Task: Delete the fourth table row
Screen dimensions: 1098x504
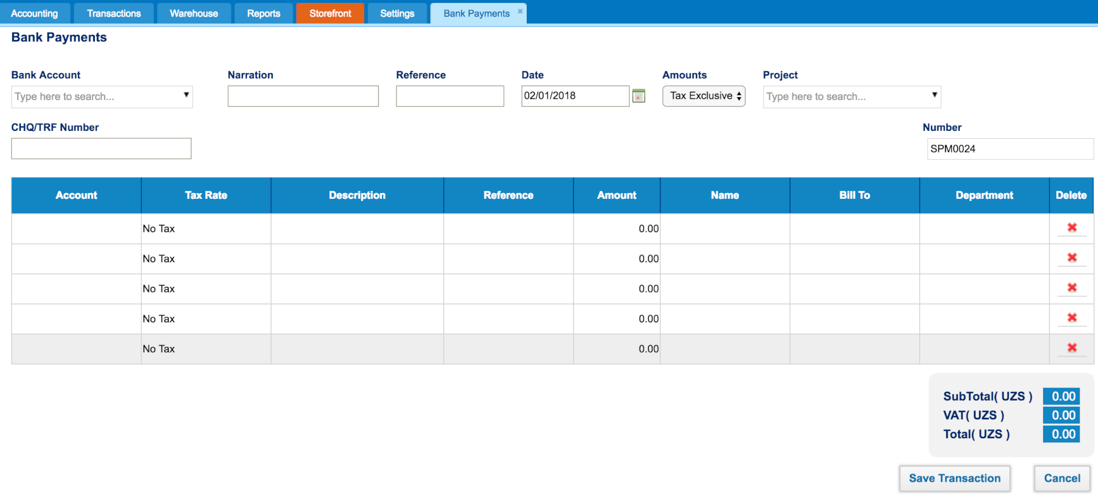Action: (1072, 318)
